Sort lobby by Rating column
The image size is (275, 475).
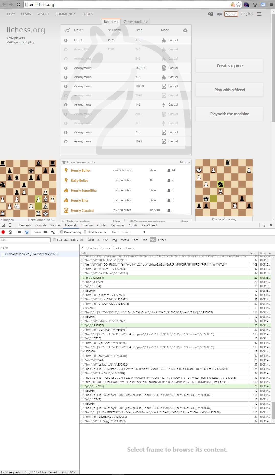tap(114, 30)
